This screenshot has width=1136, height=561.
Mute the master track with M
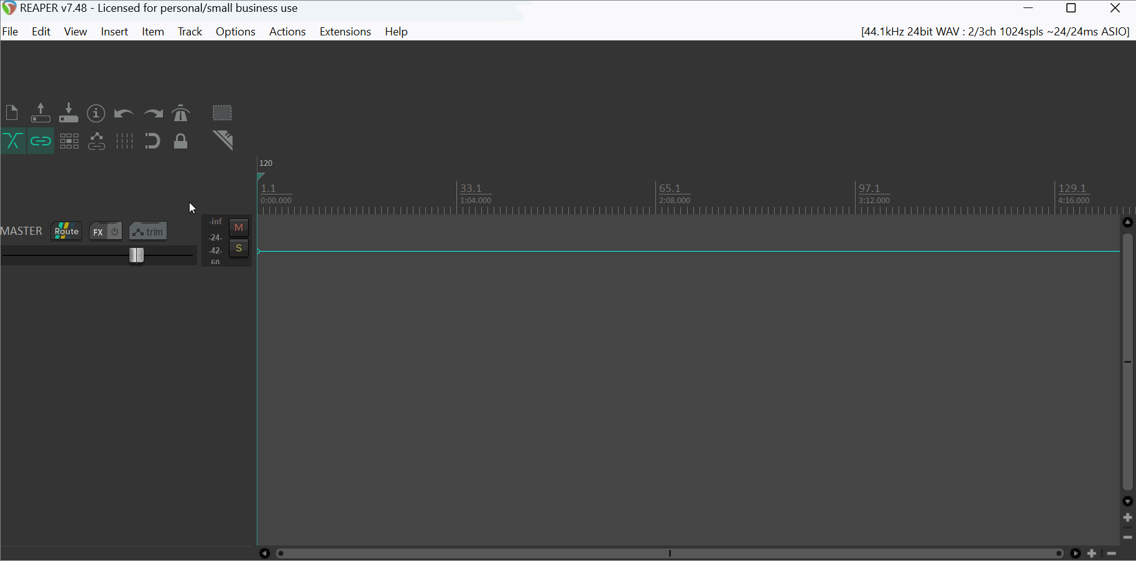coord(239,227)
